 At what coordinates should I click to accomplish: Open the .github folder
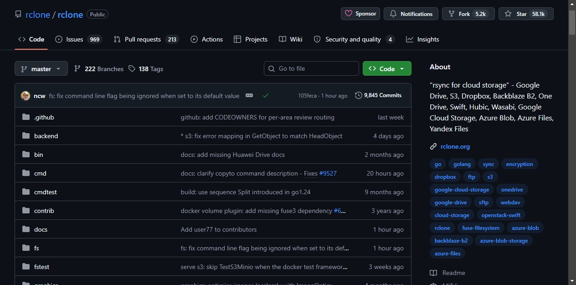pyautogui.click(x=44, y=117)
